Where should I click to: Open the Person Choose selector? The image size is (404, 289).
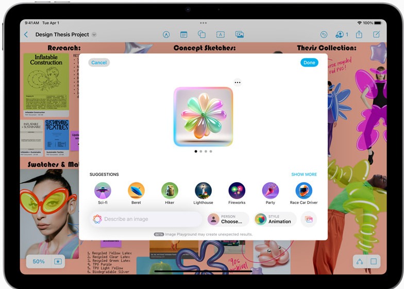[228, 219]
